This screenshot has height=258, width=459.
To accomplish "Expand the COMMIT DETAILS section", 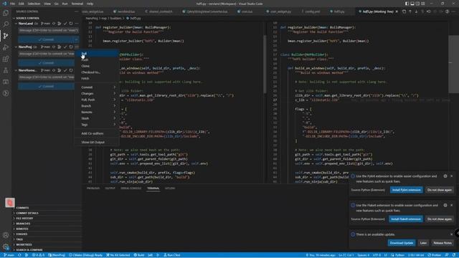I will pos(47,213).
